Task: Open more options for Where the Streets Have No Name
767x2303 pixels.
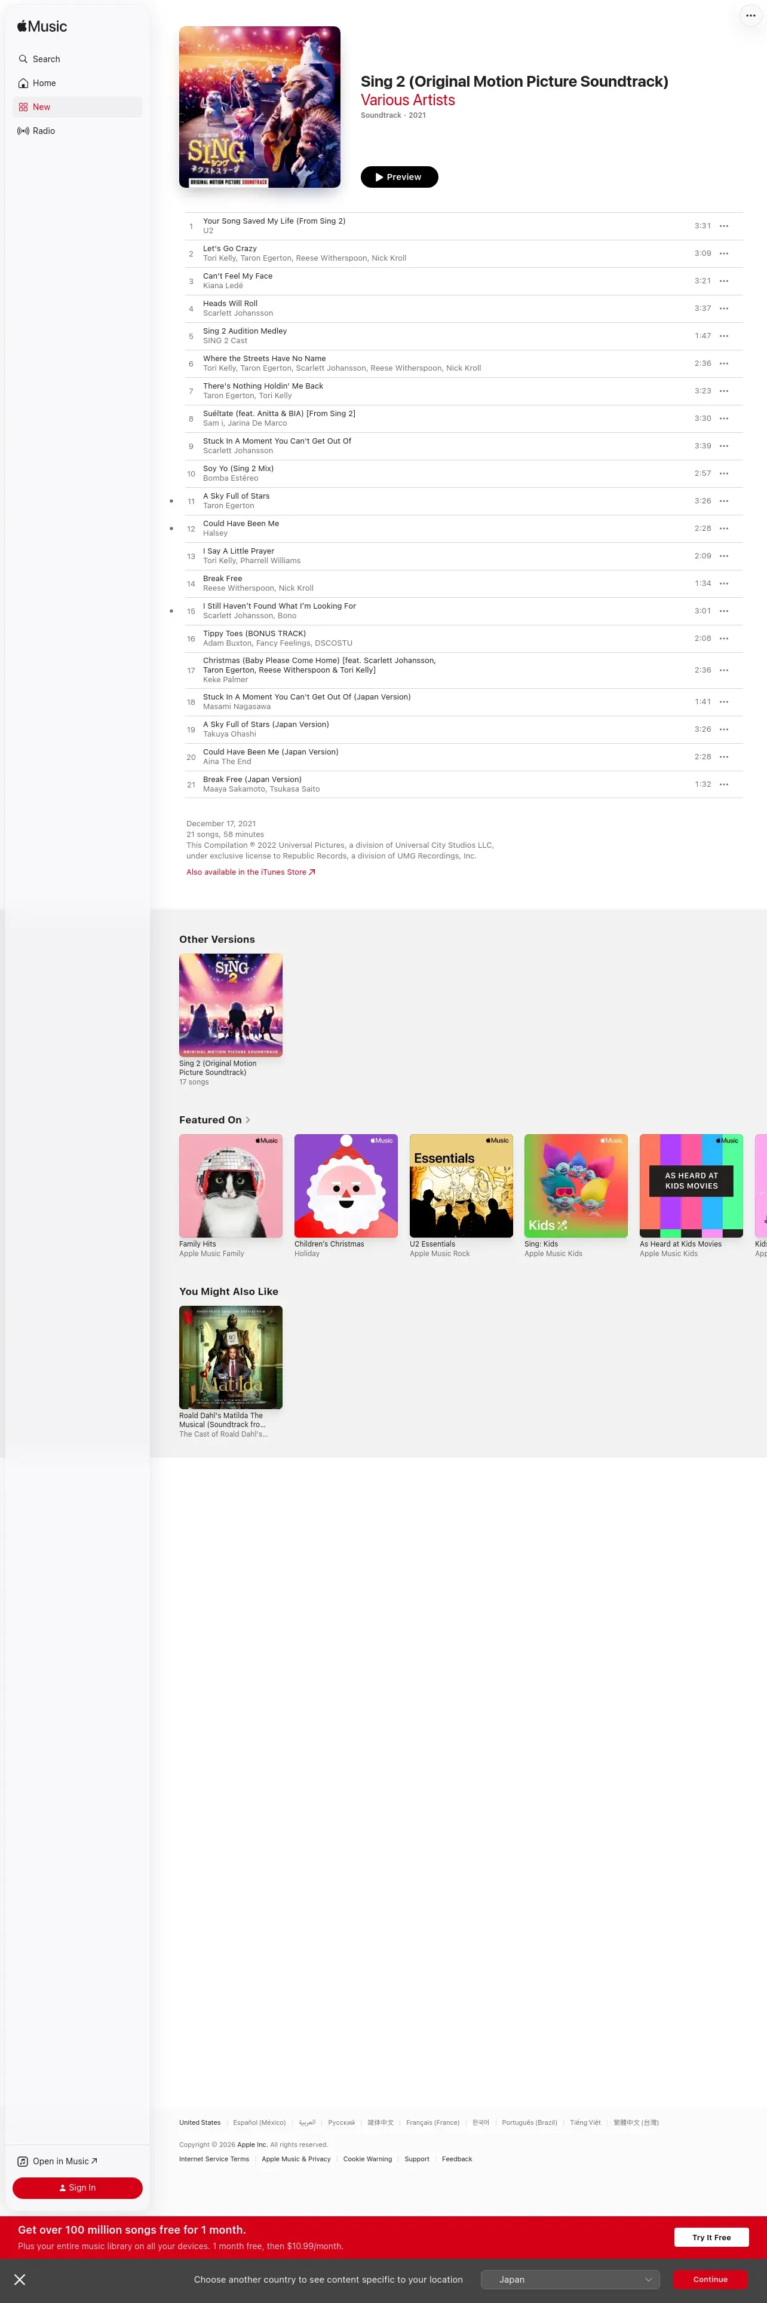Action: pos(724,364)
